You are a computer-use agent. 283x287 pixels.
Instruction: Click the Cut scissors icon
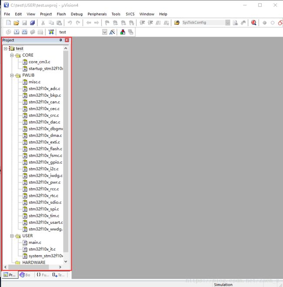pyautogui.click(x=43, y=23)
